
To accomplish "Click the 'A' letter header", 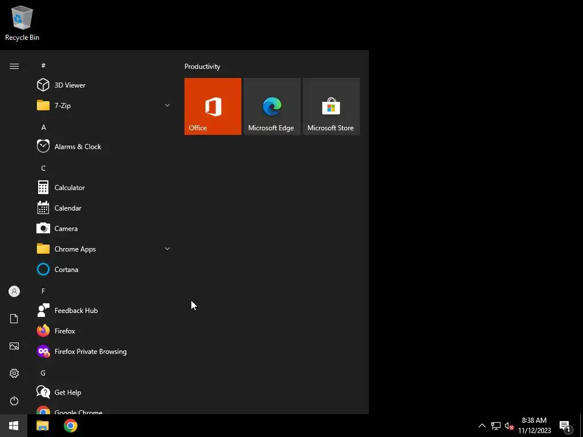I will [x=43, y=127].
